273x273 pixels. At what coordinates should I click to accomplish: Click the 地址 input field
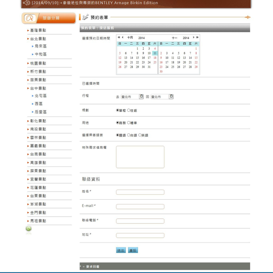tap(140, 235)
